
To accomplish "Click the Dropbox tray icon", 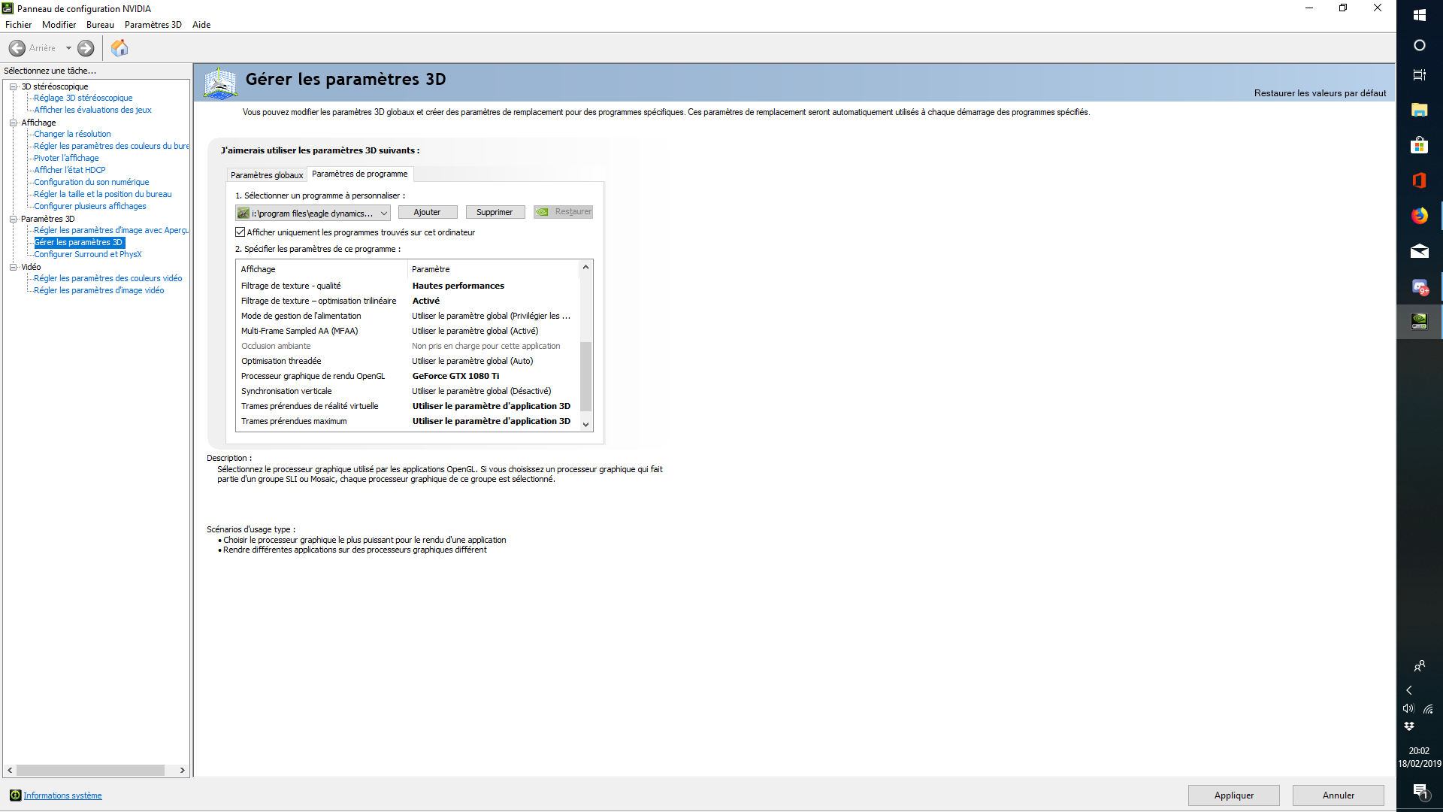I will click(x=1409, y=726).
